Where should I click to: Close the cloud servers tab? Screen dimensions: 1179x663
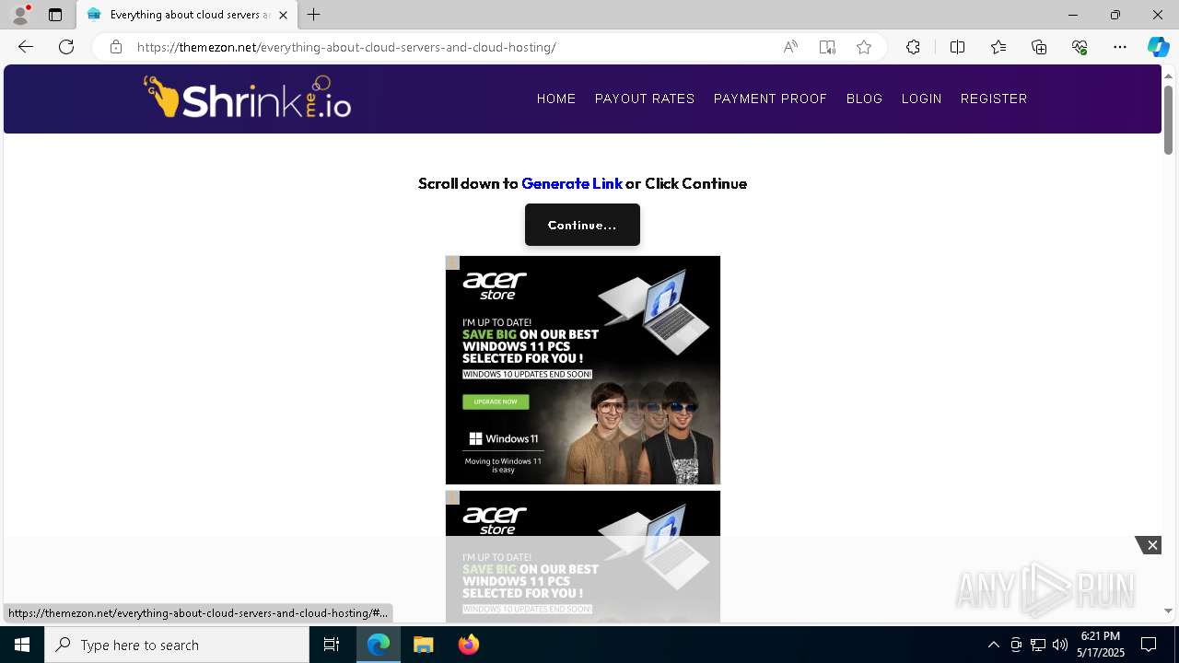click(283, 15)
